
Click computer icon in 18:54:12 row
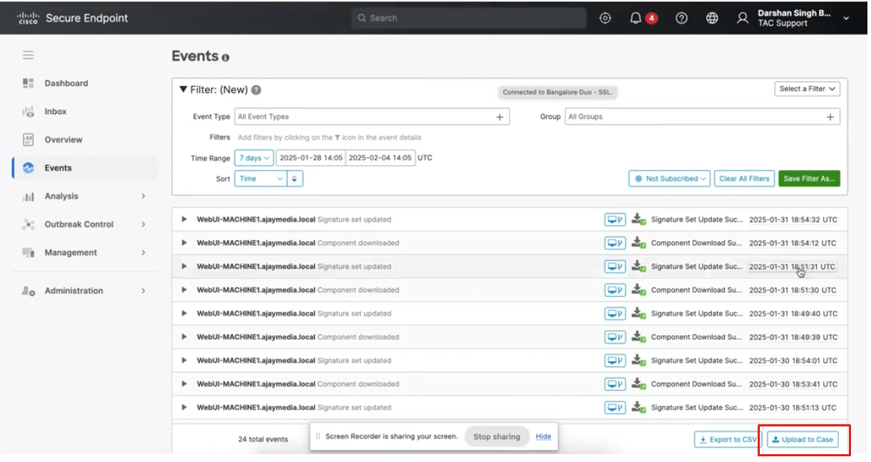click(x=615, y=243)
